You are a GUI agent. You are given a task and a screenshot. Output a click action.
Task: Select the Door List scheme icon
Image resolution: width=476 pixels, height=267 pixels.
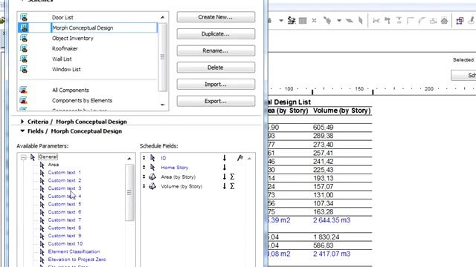[x=24, y=17]
